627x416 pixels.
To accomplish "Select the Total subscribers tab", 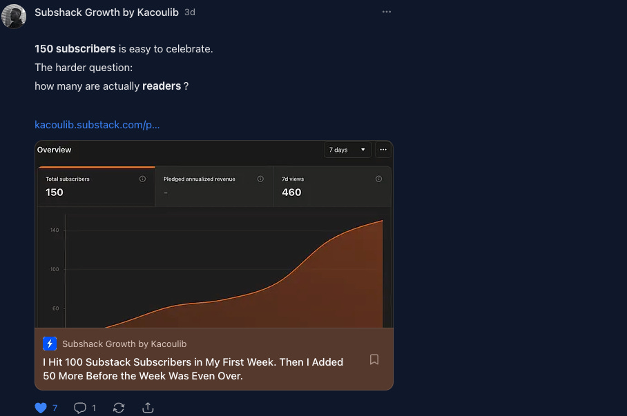I will click(97, 187).
